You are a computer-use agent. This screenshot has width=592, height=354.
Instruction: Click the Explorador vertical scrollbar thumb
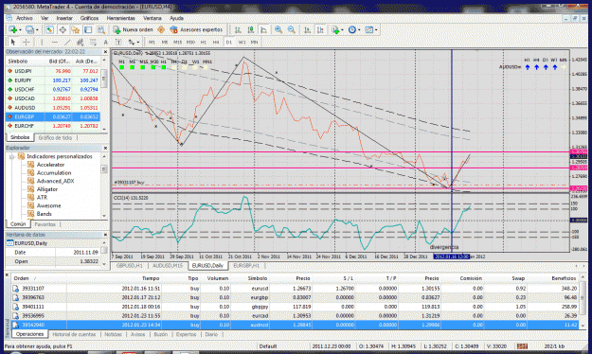pos(104,169)
